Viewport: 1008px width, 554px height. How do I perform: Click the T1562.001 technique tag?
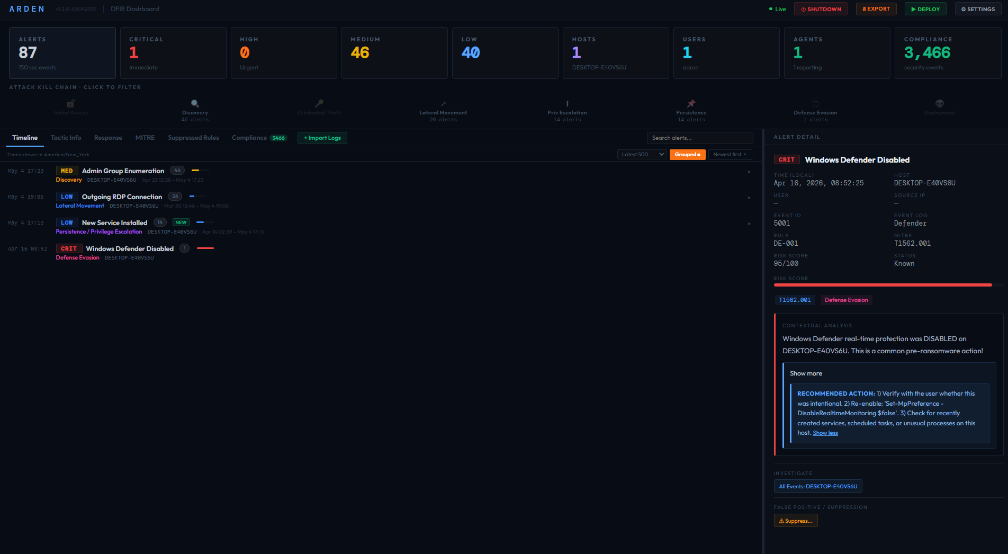(795, 300)
